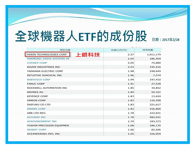Open the AMANO CORP link

point(36,109)
